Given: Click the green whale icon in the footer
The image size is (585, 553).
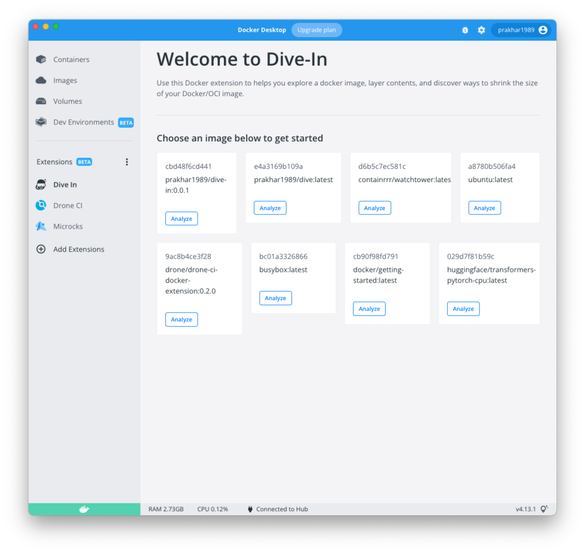Looking at the screenshot, I should click(x=84, y=509).
